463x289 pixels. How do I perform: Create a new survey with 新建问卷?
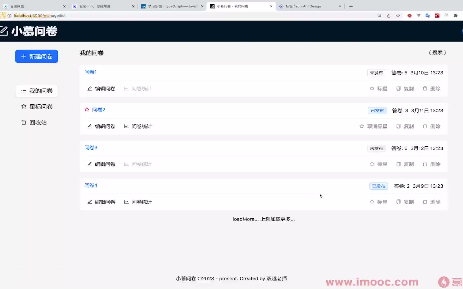[x=37, y=56]
